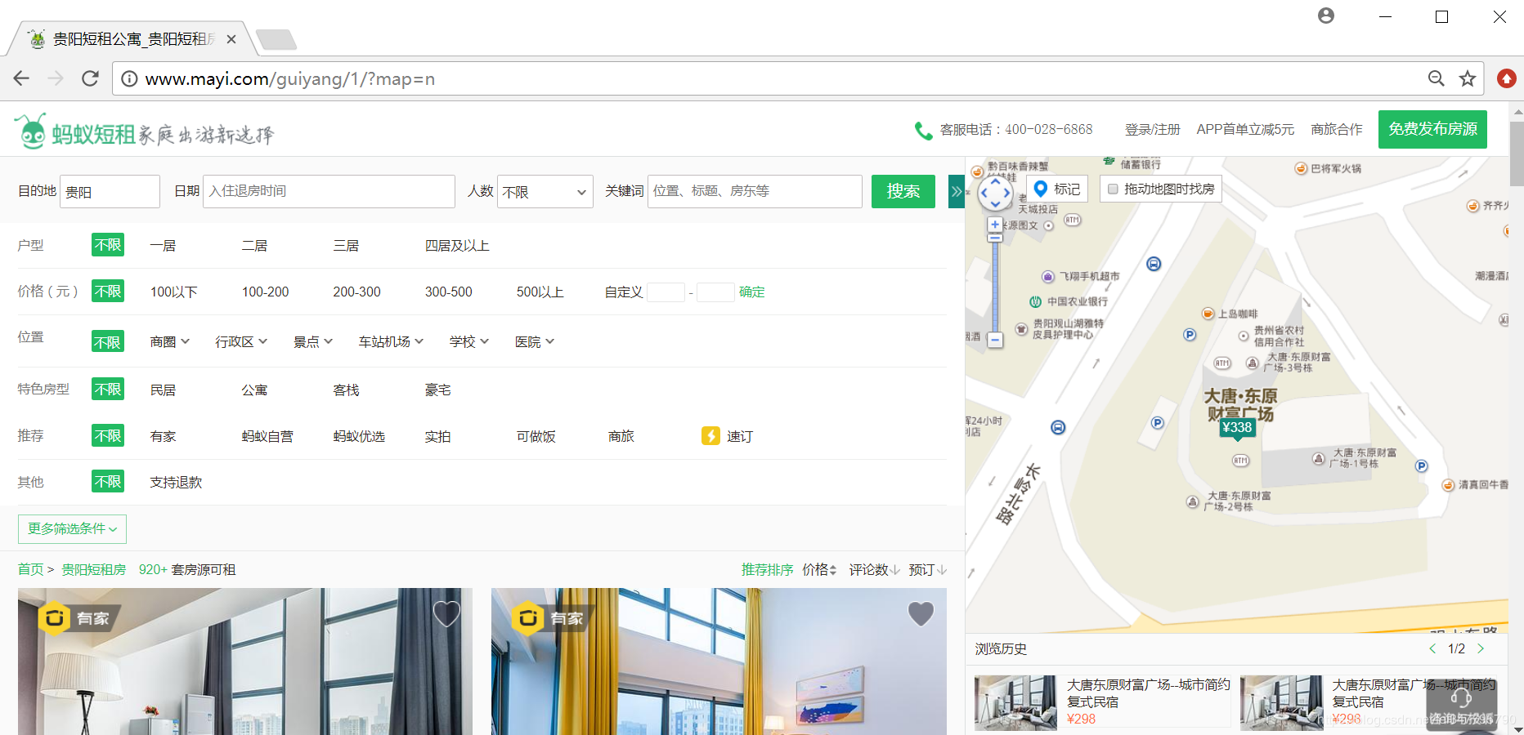The height and width of the screenshot is (735, 1524).
Task: Click the phone icon beside 客服电话
Action: point(923,129)
